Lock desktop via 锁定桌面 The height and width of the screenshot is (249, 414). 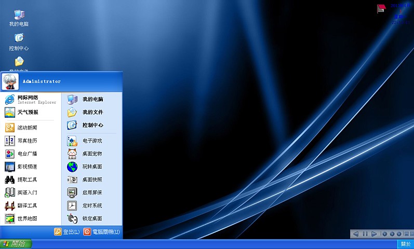point(91,218)
